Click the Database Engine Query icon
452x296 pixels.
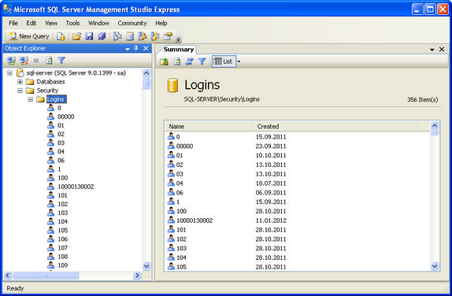coord(61,36)
